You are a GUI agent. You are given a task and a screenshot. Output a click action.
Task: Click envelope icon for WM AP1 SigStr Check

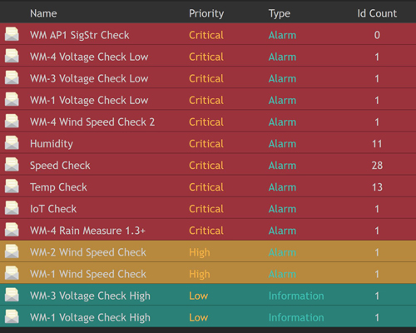click(12, 34)
